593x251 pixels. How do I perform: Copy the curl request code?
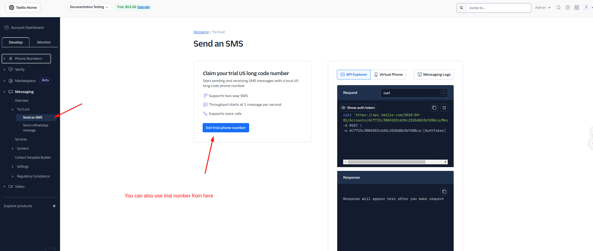(x=434, y=108)
